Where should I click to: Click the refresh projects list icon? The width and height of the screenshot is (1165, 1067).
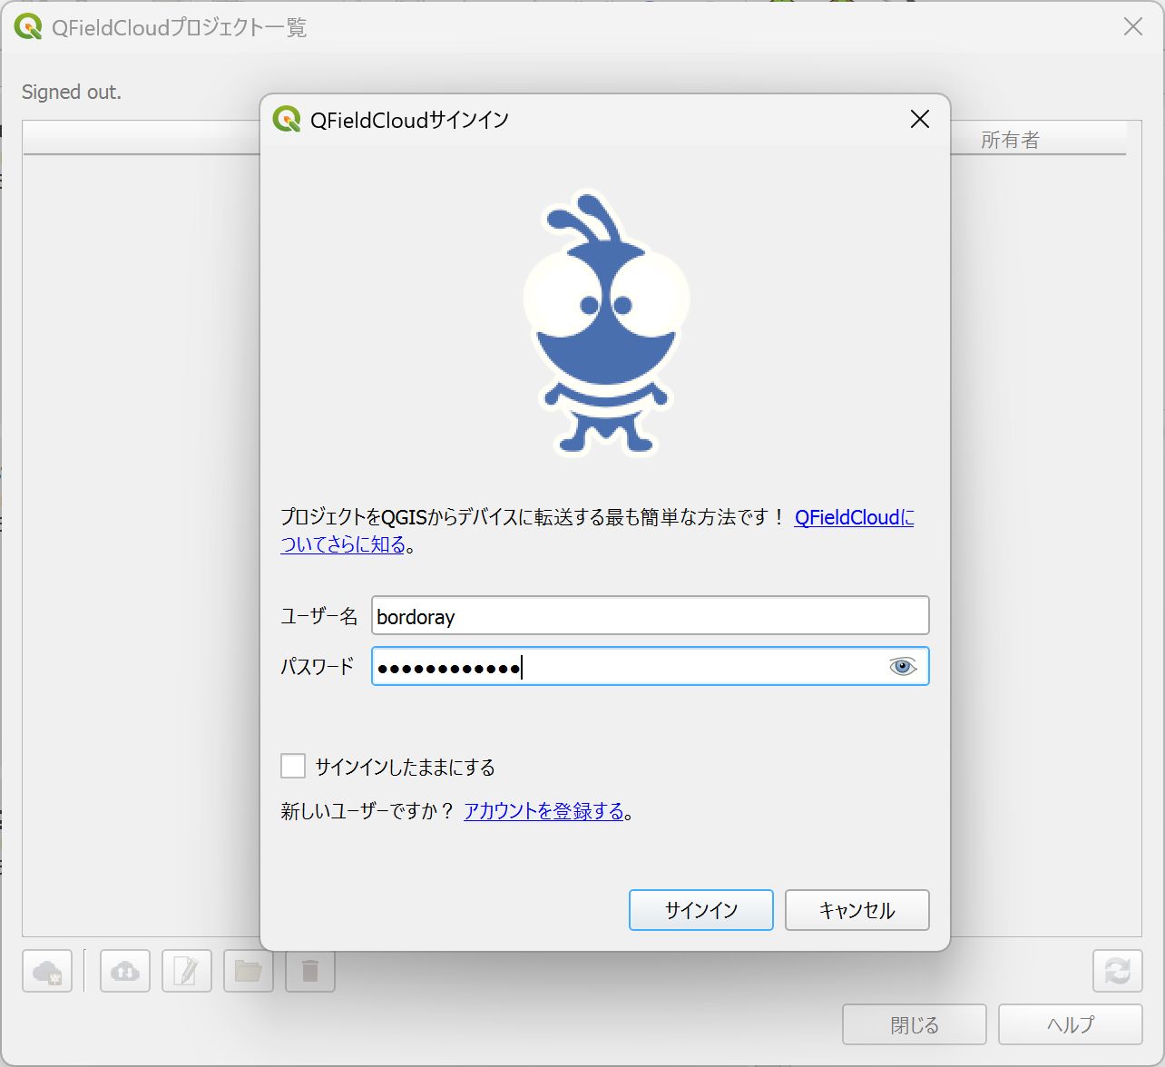(1117, 971)
